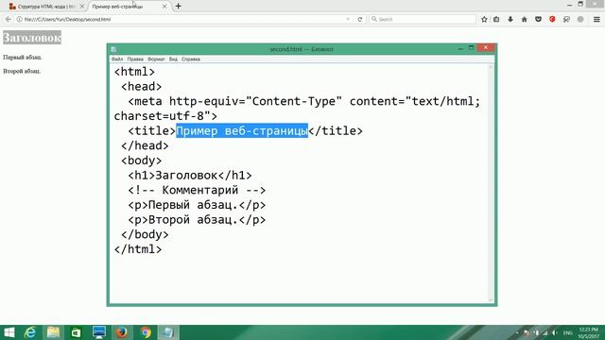Viewport: 605px width, 340px height.
Task: Click the Firefox address bar URL
Action: pyautogui.click(x=67, y=19)
